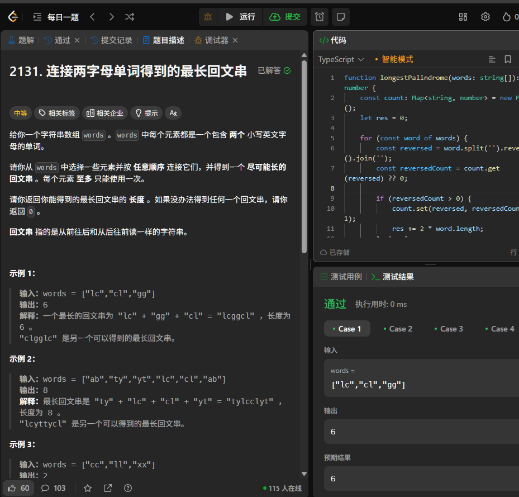
Task: Toggle translation language icon
Action: [173, 113]
